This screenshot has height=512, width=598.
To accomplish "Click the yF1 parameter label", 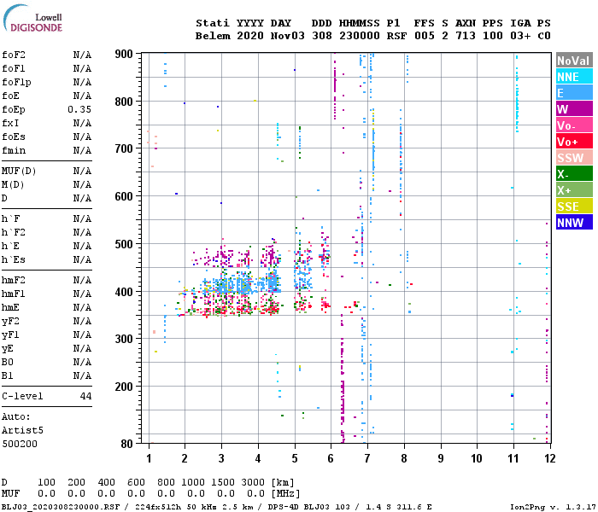I will pos(10,335).
